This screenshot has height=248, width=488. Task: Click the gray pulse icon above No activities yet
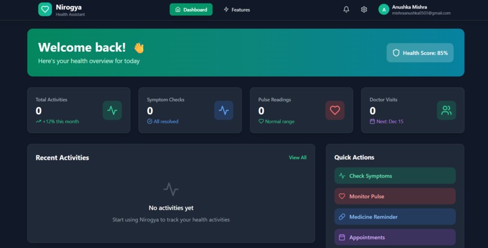click(171, 189)
